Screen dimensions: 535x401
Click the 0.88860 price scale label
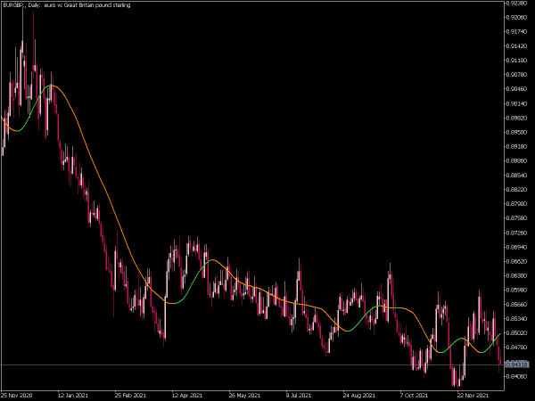pos(517,161)
